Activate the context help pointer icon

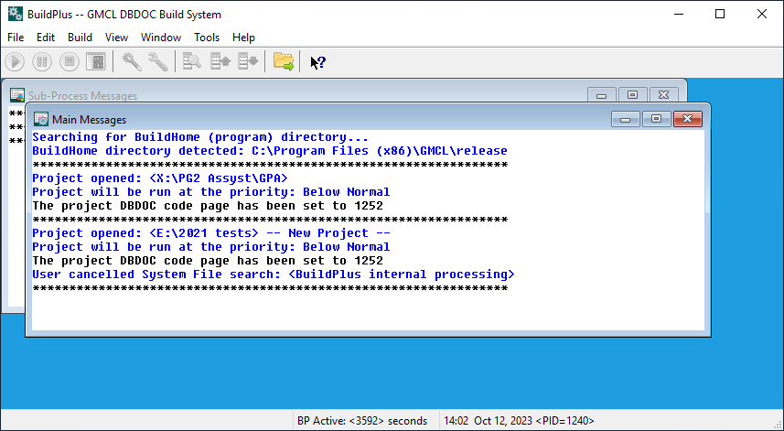tap(317, 62)
